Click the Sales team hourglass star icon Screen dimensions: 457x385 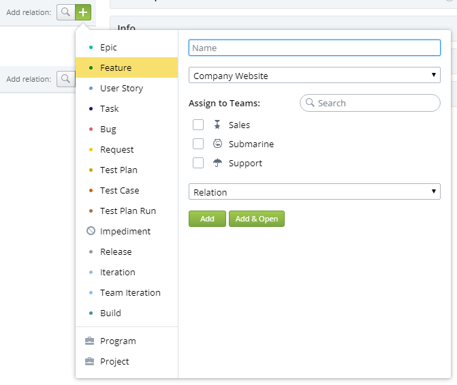[217, 125]
